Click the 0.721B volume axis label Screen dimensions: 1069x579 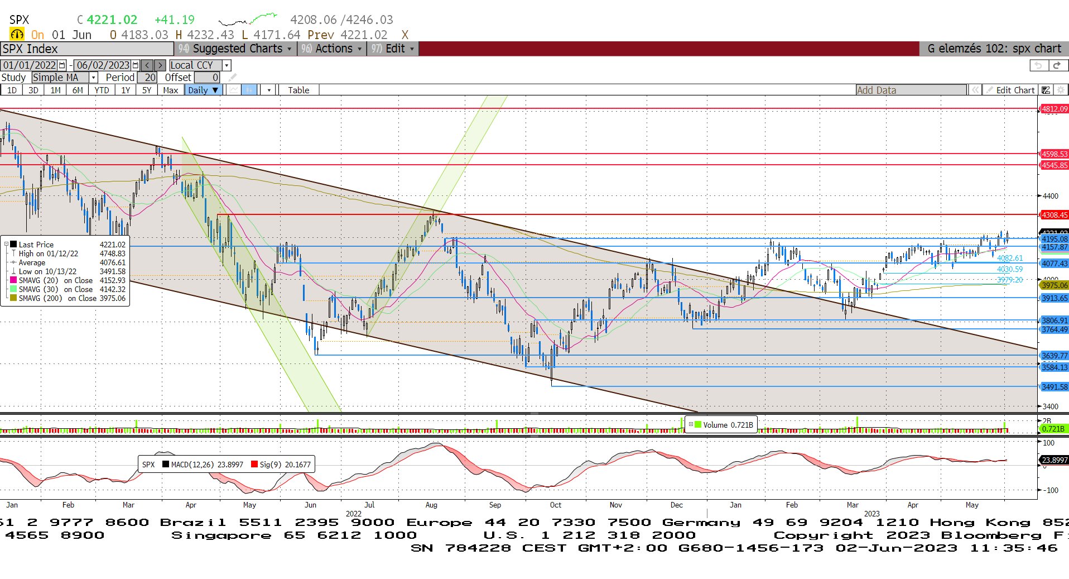(x=1053, y=429)
